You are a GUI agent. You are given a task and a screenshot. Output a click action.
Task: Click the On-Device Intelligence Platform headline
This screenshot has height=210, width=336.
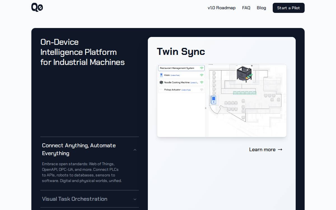coord(82,52)
